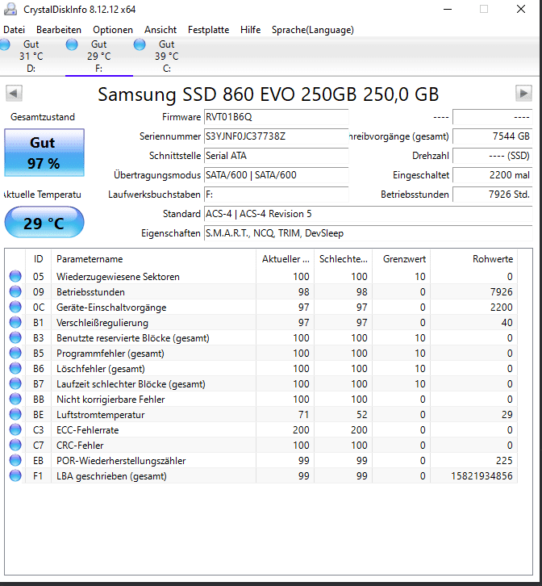
Task: Click the Laufwerksbuchstaben field F:
Action: click(276, 195)
